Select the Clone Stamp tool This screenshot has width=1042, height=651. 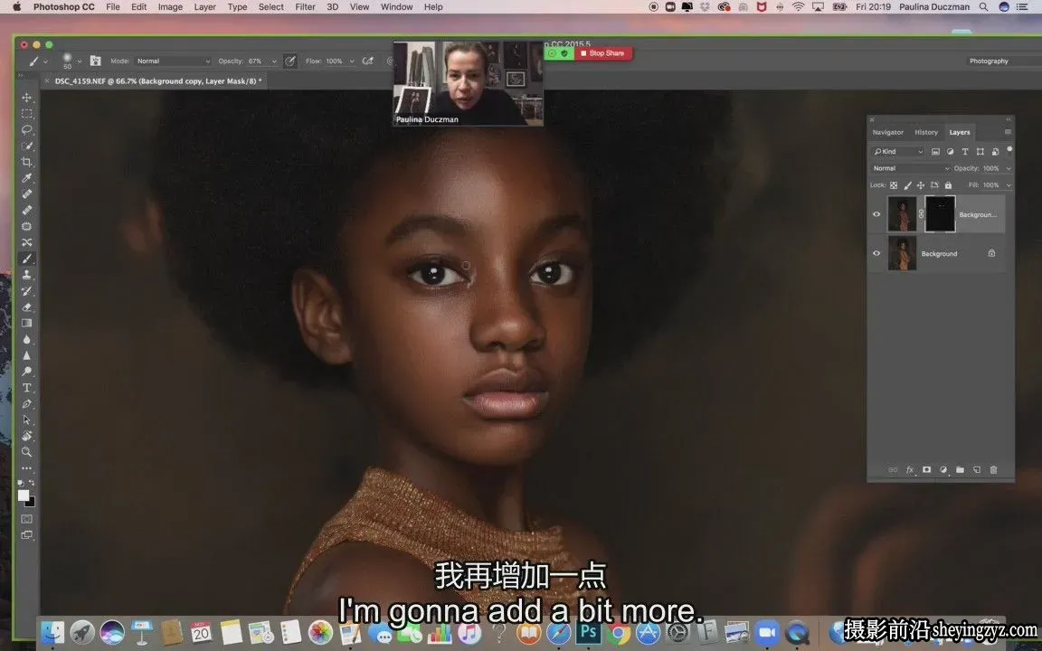coord(26,274)
